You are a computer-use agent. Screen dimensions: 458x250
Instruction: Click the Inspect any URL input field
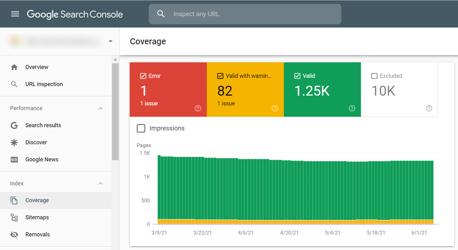(245, 14)
